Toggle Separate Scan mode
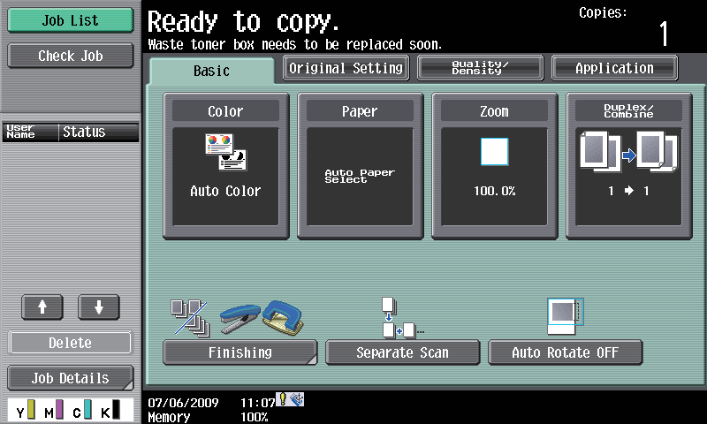The width and height of the screenshot is (707, 424). coord(402,352)
